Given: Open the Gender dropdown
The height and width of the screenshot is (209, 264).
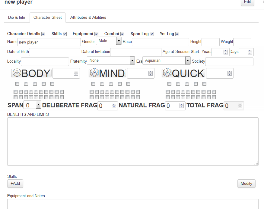Looking at the screenshot, I should (x=109, y=41).
